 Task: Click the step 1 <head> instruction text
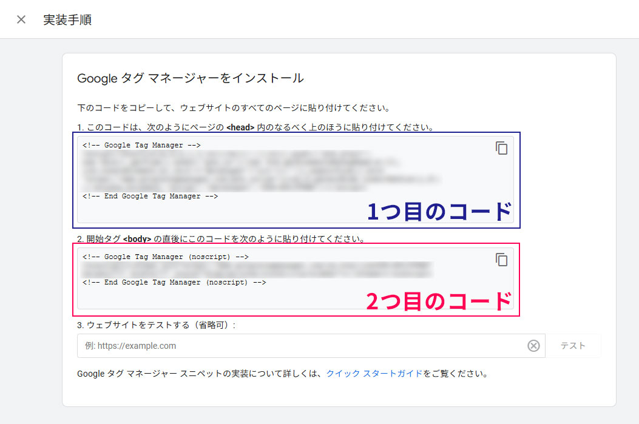click(x=255, y=127)
